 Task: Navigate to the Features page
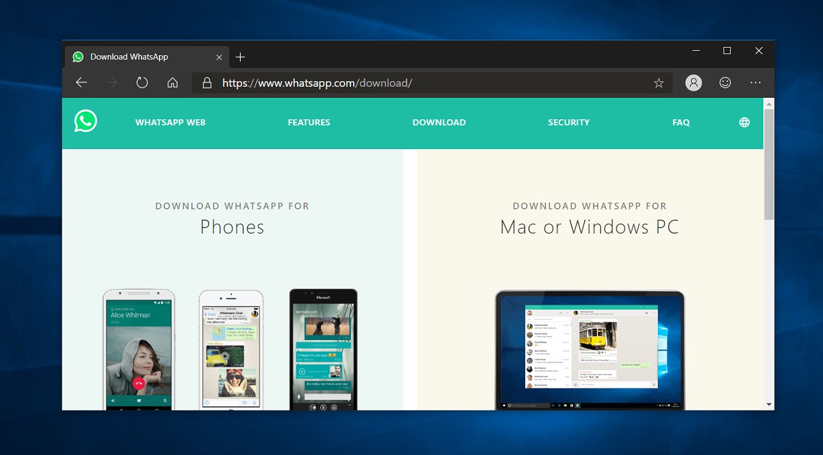click(309, 122)
